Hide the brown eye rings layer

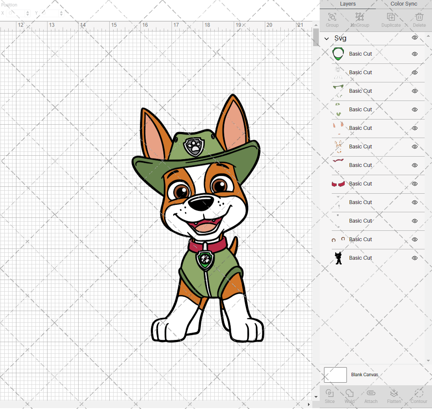(415, 239)
